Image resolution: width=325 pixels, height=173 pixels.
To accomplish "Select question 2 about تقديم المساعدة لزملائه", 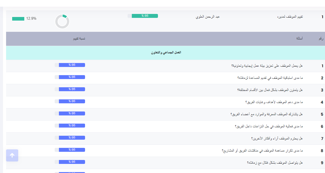I will click(270, 78).
